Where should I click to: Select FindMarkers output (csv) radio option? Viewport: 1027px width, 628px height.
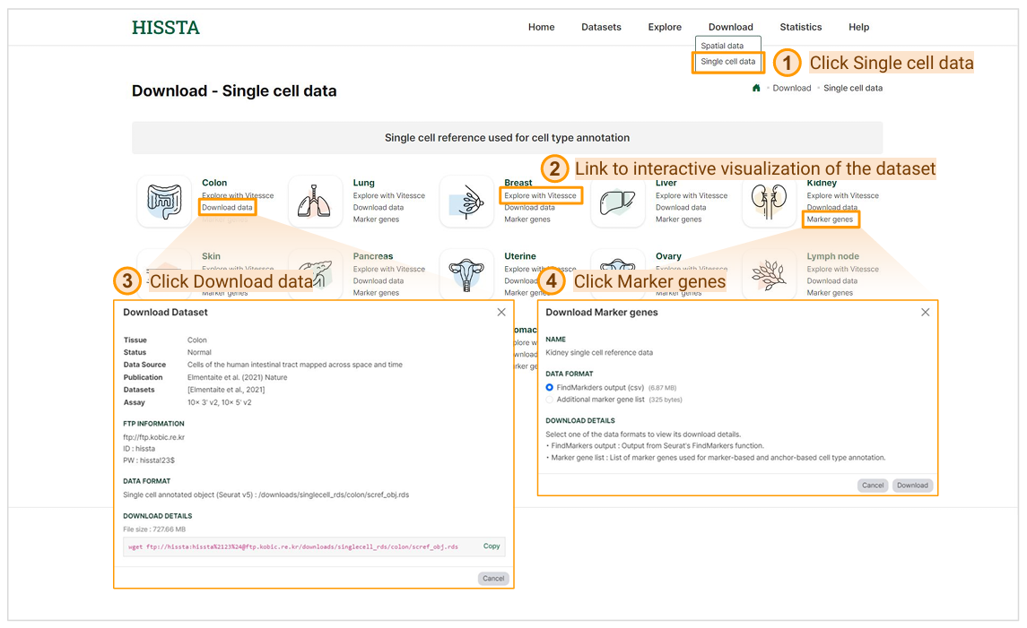(x=550, y=387)
